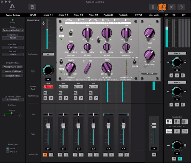Flip the EQ>COMP order switch

pos(134,62)
